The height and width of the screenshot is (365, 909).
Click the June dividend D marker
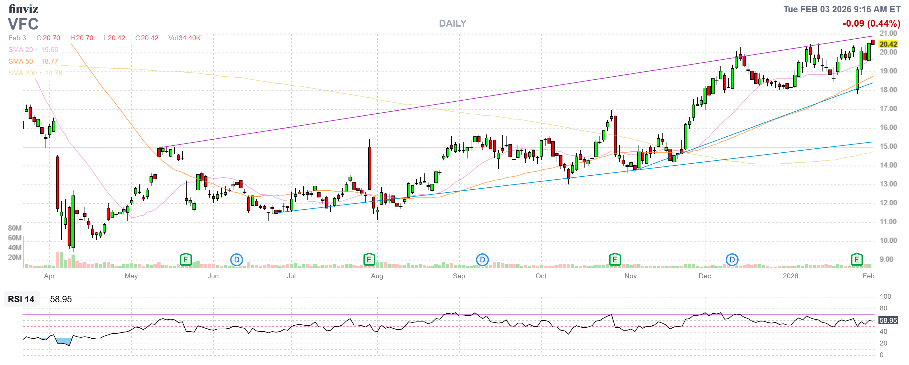236,260
